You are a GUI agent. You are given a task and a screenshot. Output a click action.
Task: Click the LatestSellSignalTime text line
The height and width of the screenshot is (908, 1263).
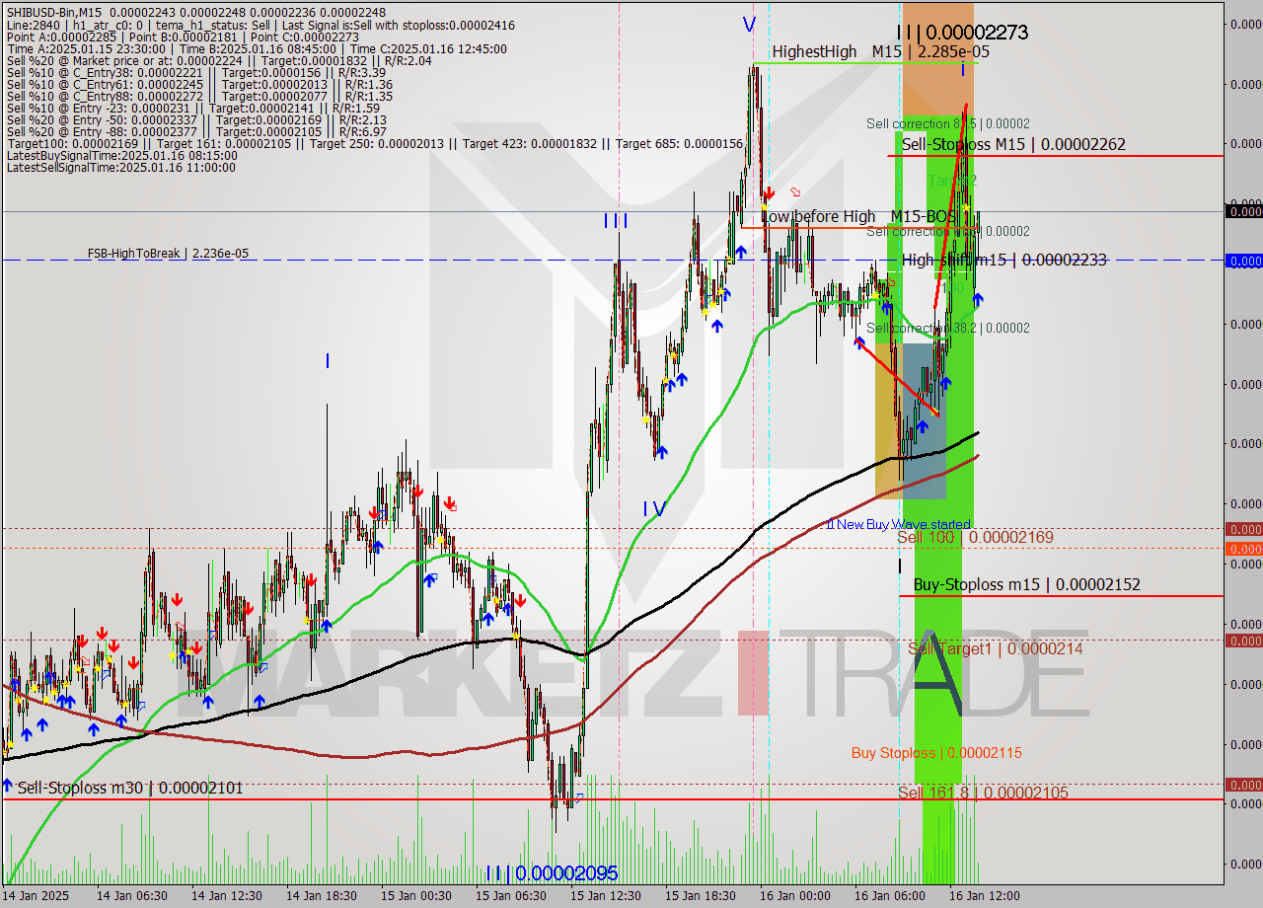121,167
